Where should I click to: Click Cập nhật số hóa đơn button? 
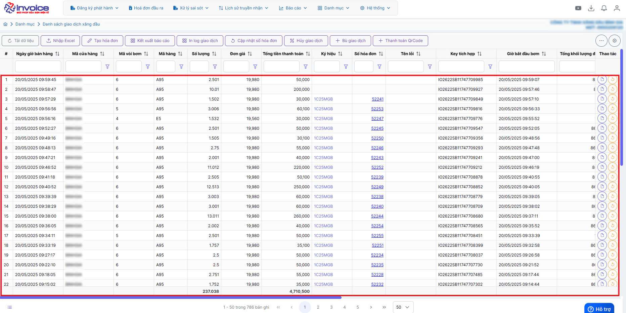coord(254,41)
